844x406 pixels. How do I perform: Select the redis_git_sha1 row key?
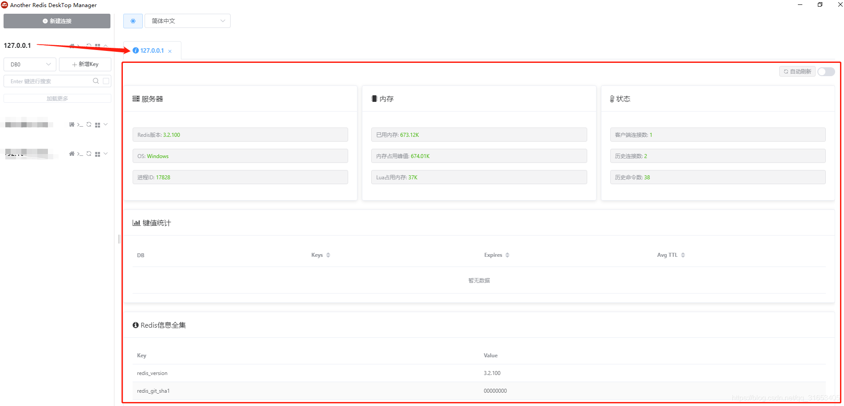[153, 391]
